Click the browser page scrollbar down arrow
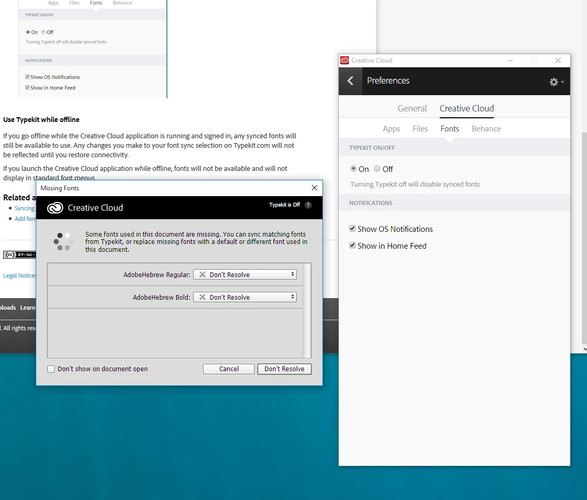The width and height of the screenshot is (587, 500). point(584,349)
